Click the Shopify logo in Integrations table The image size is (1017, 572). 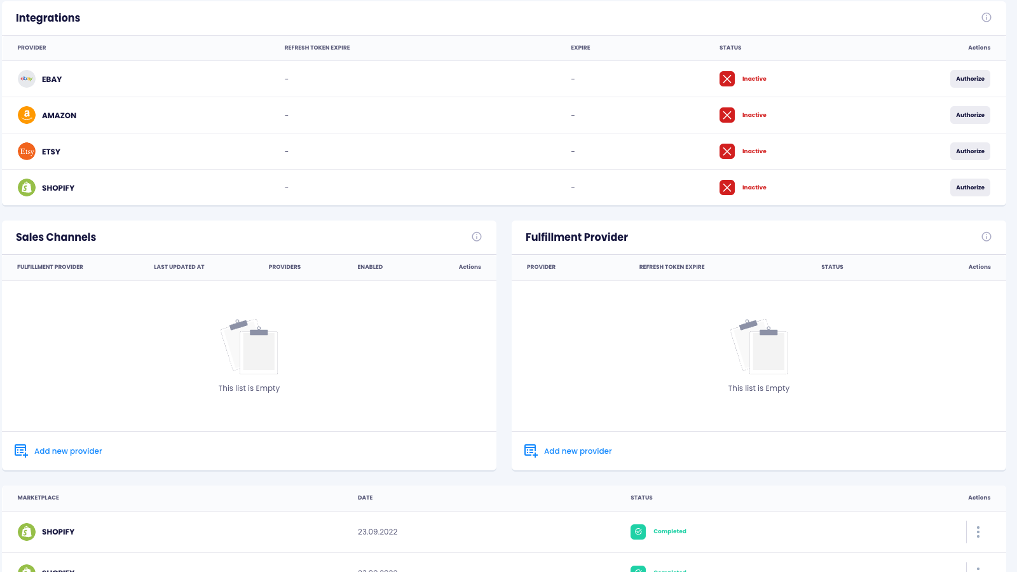27,187
